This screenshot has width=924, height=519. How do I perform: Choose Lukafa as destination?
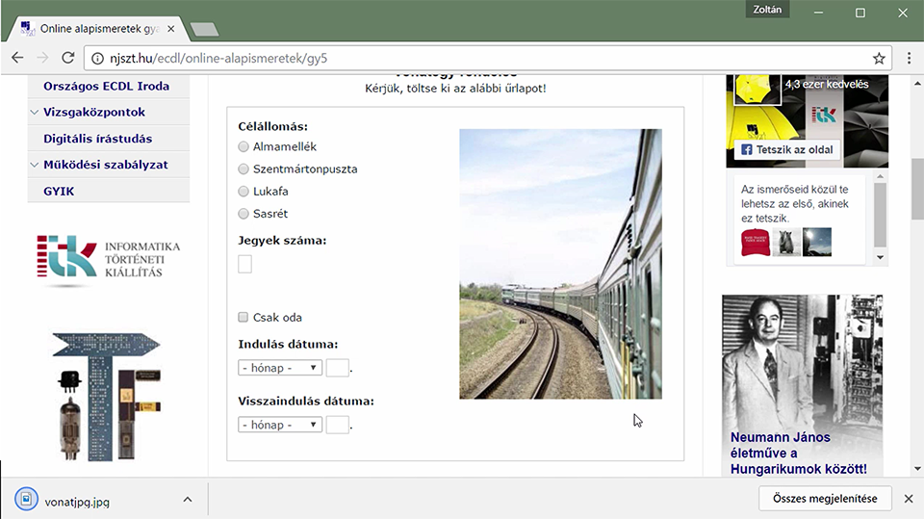(x=244, y=191)
